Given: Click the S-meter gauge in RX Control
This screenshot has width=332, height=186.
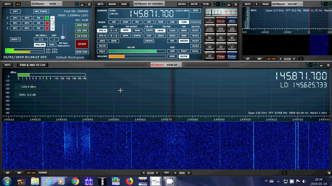Looking at the screenshot, I should (x=221, y=12).
